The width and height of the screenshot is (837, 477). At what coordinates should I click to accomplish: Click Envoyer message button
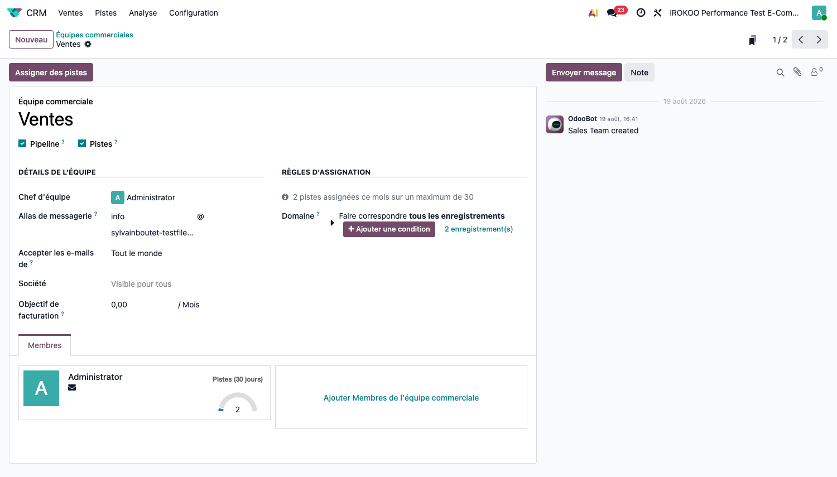(584, 73)
